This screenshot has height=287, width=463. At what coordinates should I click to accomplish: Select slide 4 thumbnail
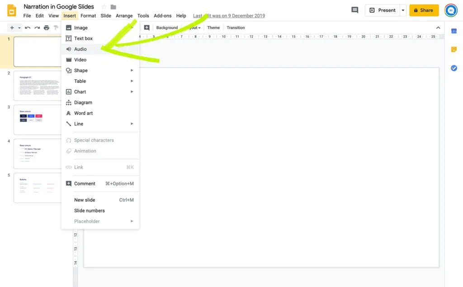38,154
